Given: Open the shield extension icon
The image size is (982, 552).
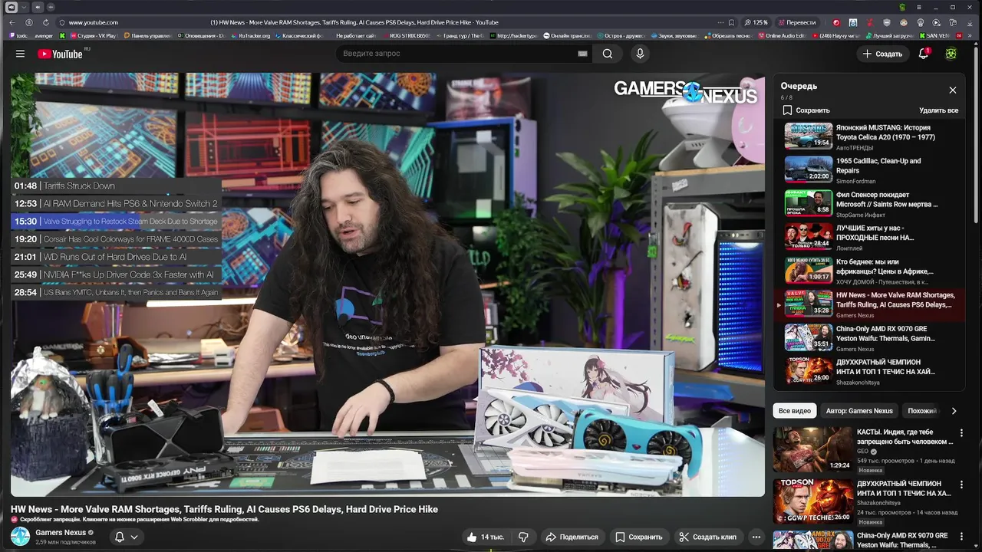Looking at the screenshot, I should coord(887,22).
